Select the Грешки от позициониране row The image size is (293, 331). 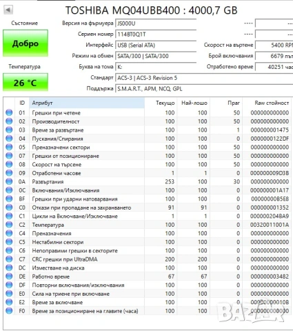(x=148, y=156)
